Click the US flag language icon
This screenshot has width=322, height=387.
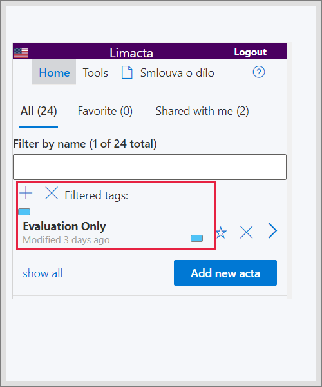click(x=21, y=53)
